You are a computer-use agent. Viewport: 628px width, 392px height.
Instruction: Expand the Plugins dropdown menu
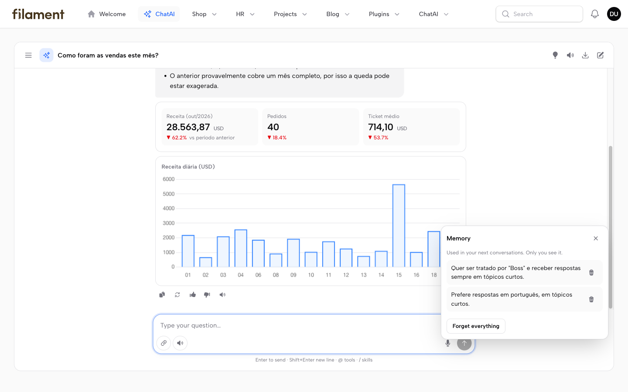384,14
